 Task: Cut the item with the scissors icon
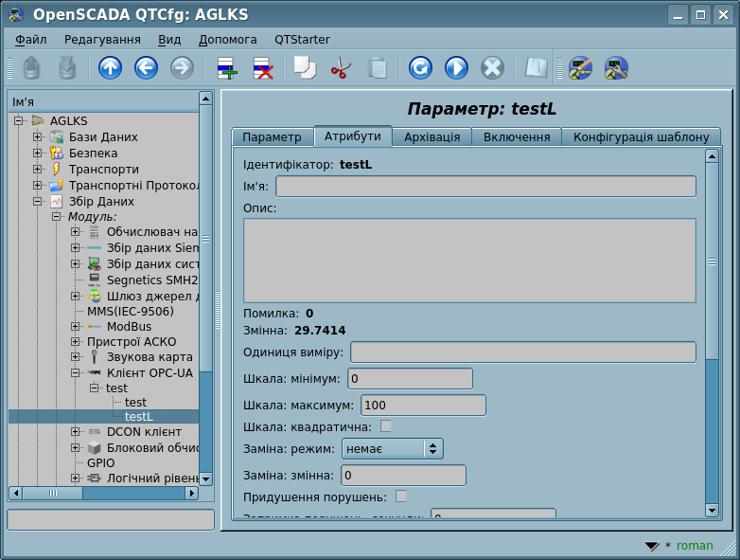(341, 68)
